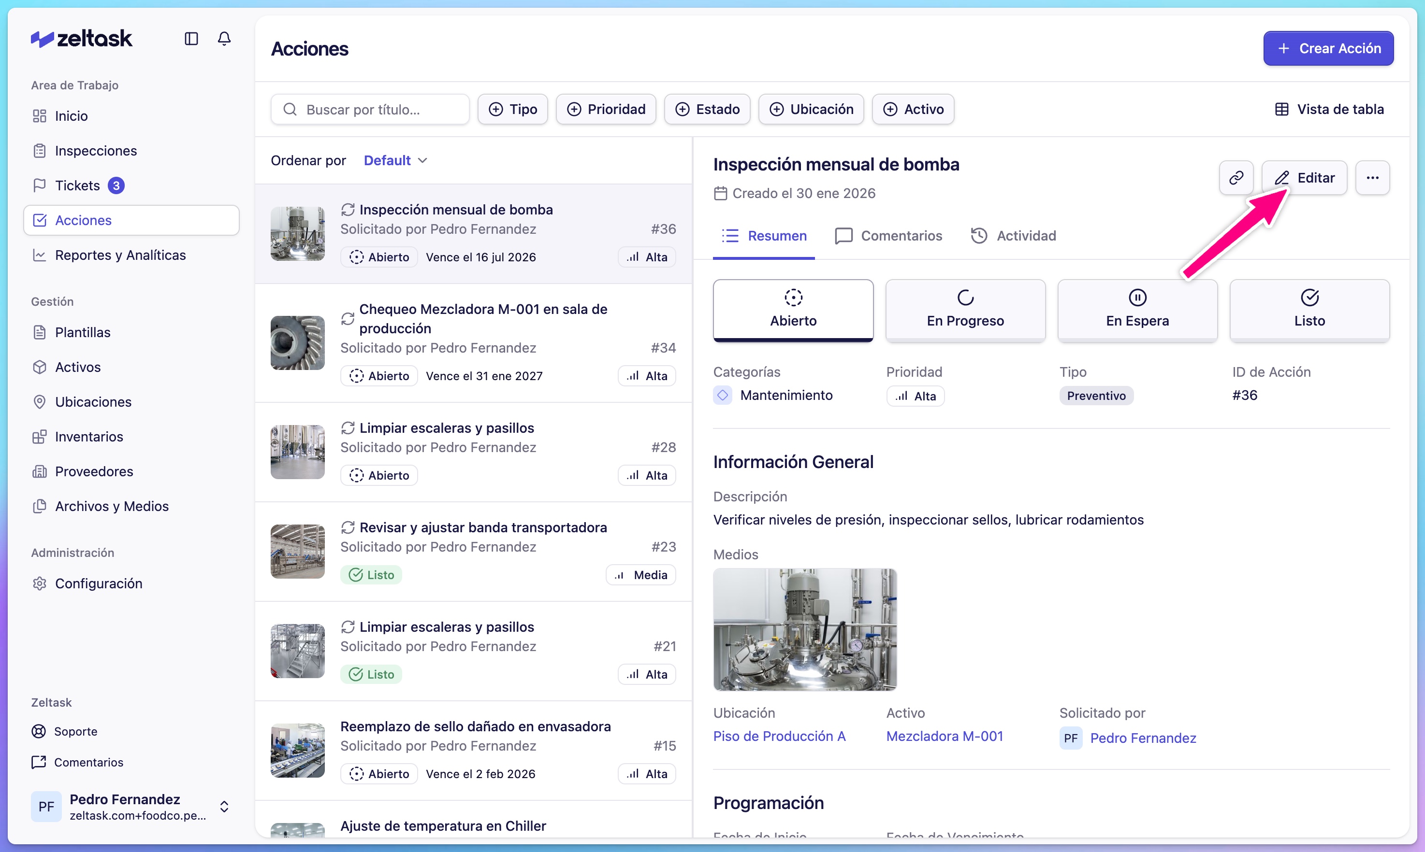Set status to En Espera
The height and width of the screenshot is (852, 1425).
click(1138, 311)
